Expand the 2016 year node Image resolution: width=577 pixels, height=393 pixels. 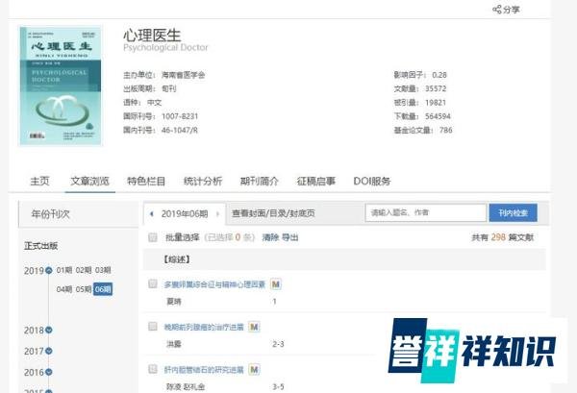[x=49, y=372]
